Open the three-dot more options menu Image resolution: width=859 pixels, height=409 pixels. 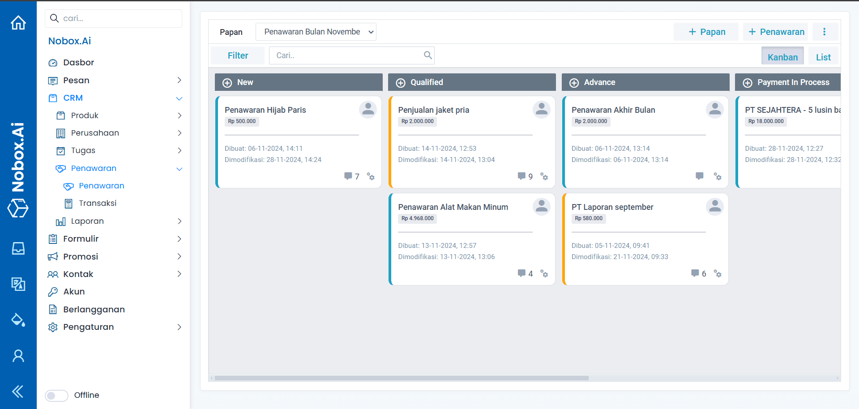coord(824,32)
